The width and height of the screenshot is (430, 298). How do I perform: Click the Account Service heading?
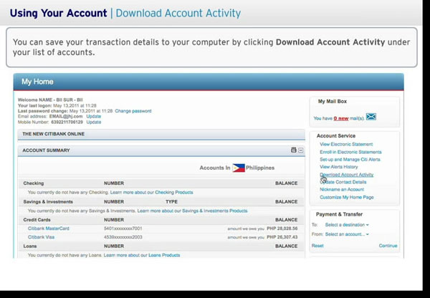(336, 136)
